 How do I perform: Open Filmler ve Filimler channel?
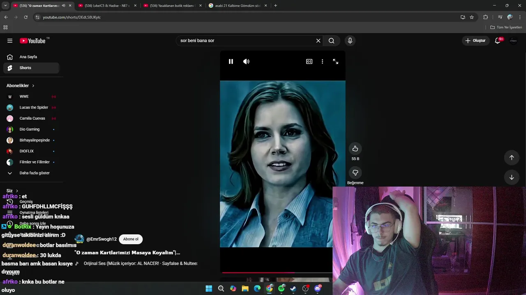tap(31, 162)
